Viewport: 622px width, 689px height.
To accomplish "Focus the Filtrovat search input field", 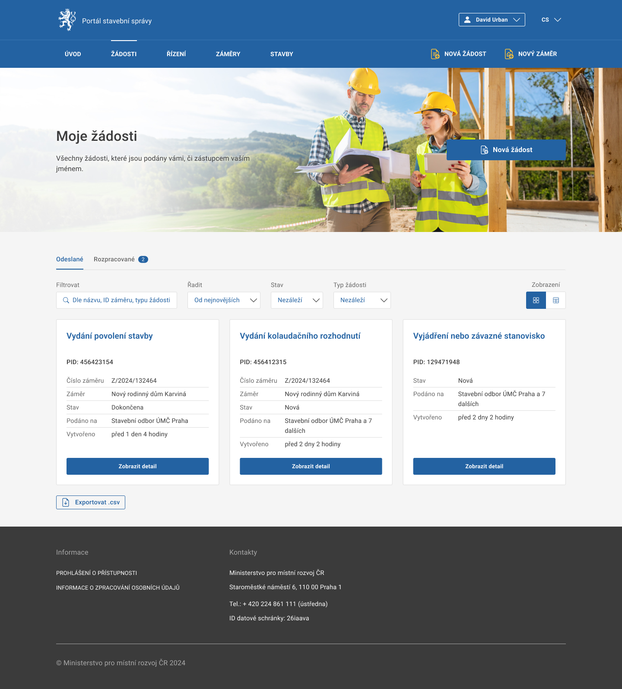I will (121, 300).
